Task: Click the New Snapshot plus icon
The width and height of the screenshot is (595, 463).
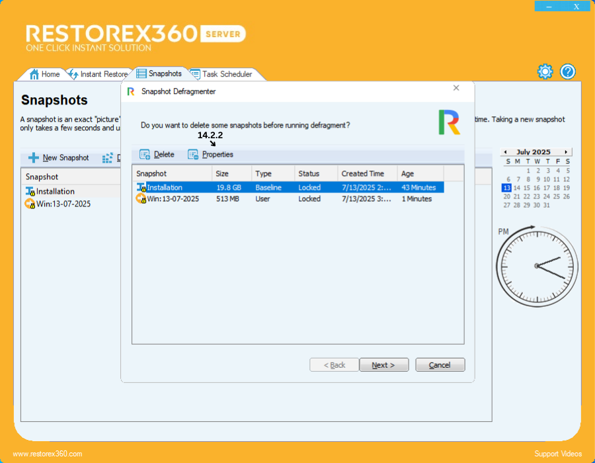Action: [x=34, y=157]
